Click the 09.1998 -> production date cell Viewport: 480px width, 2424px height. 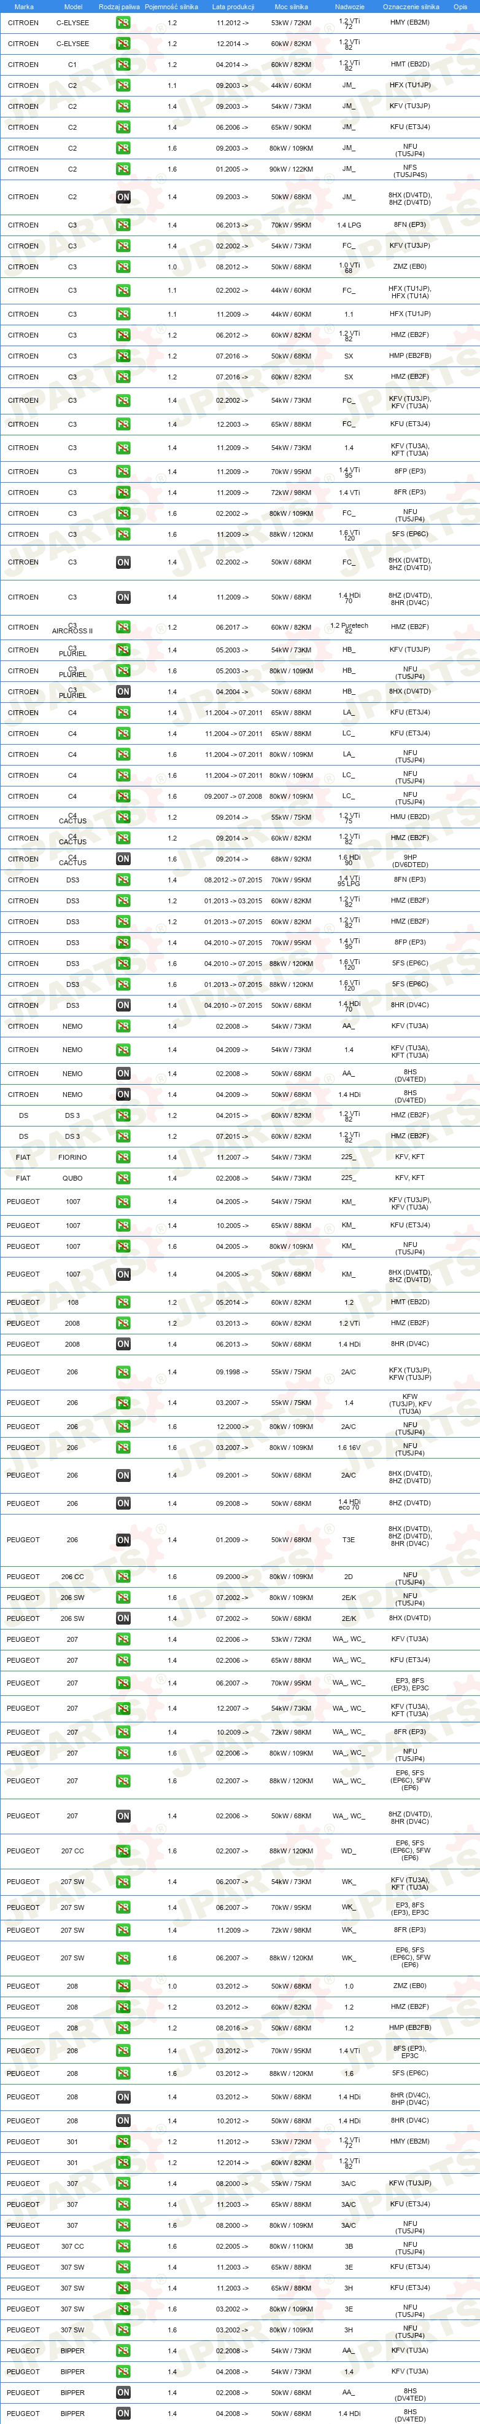(232, 1372)
